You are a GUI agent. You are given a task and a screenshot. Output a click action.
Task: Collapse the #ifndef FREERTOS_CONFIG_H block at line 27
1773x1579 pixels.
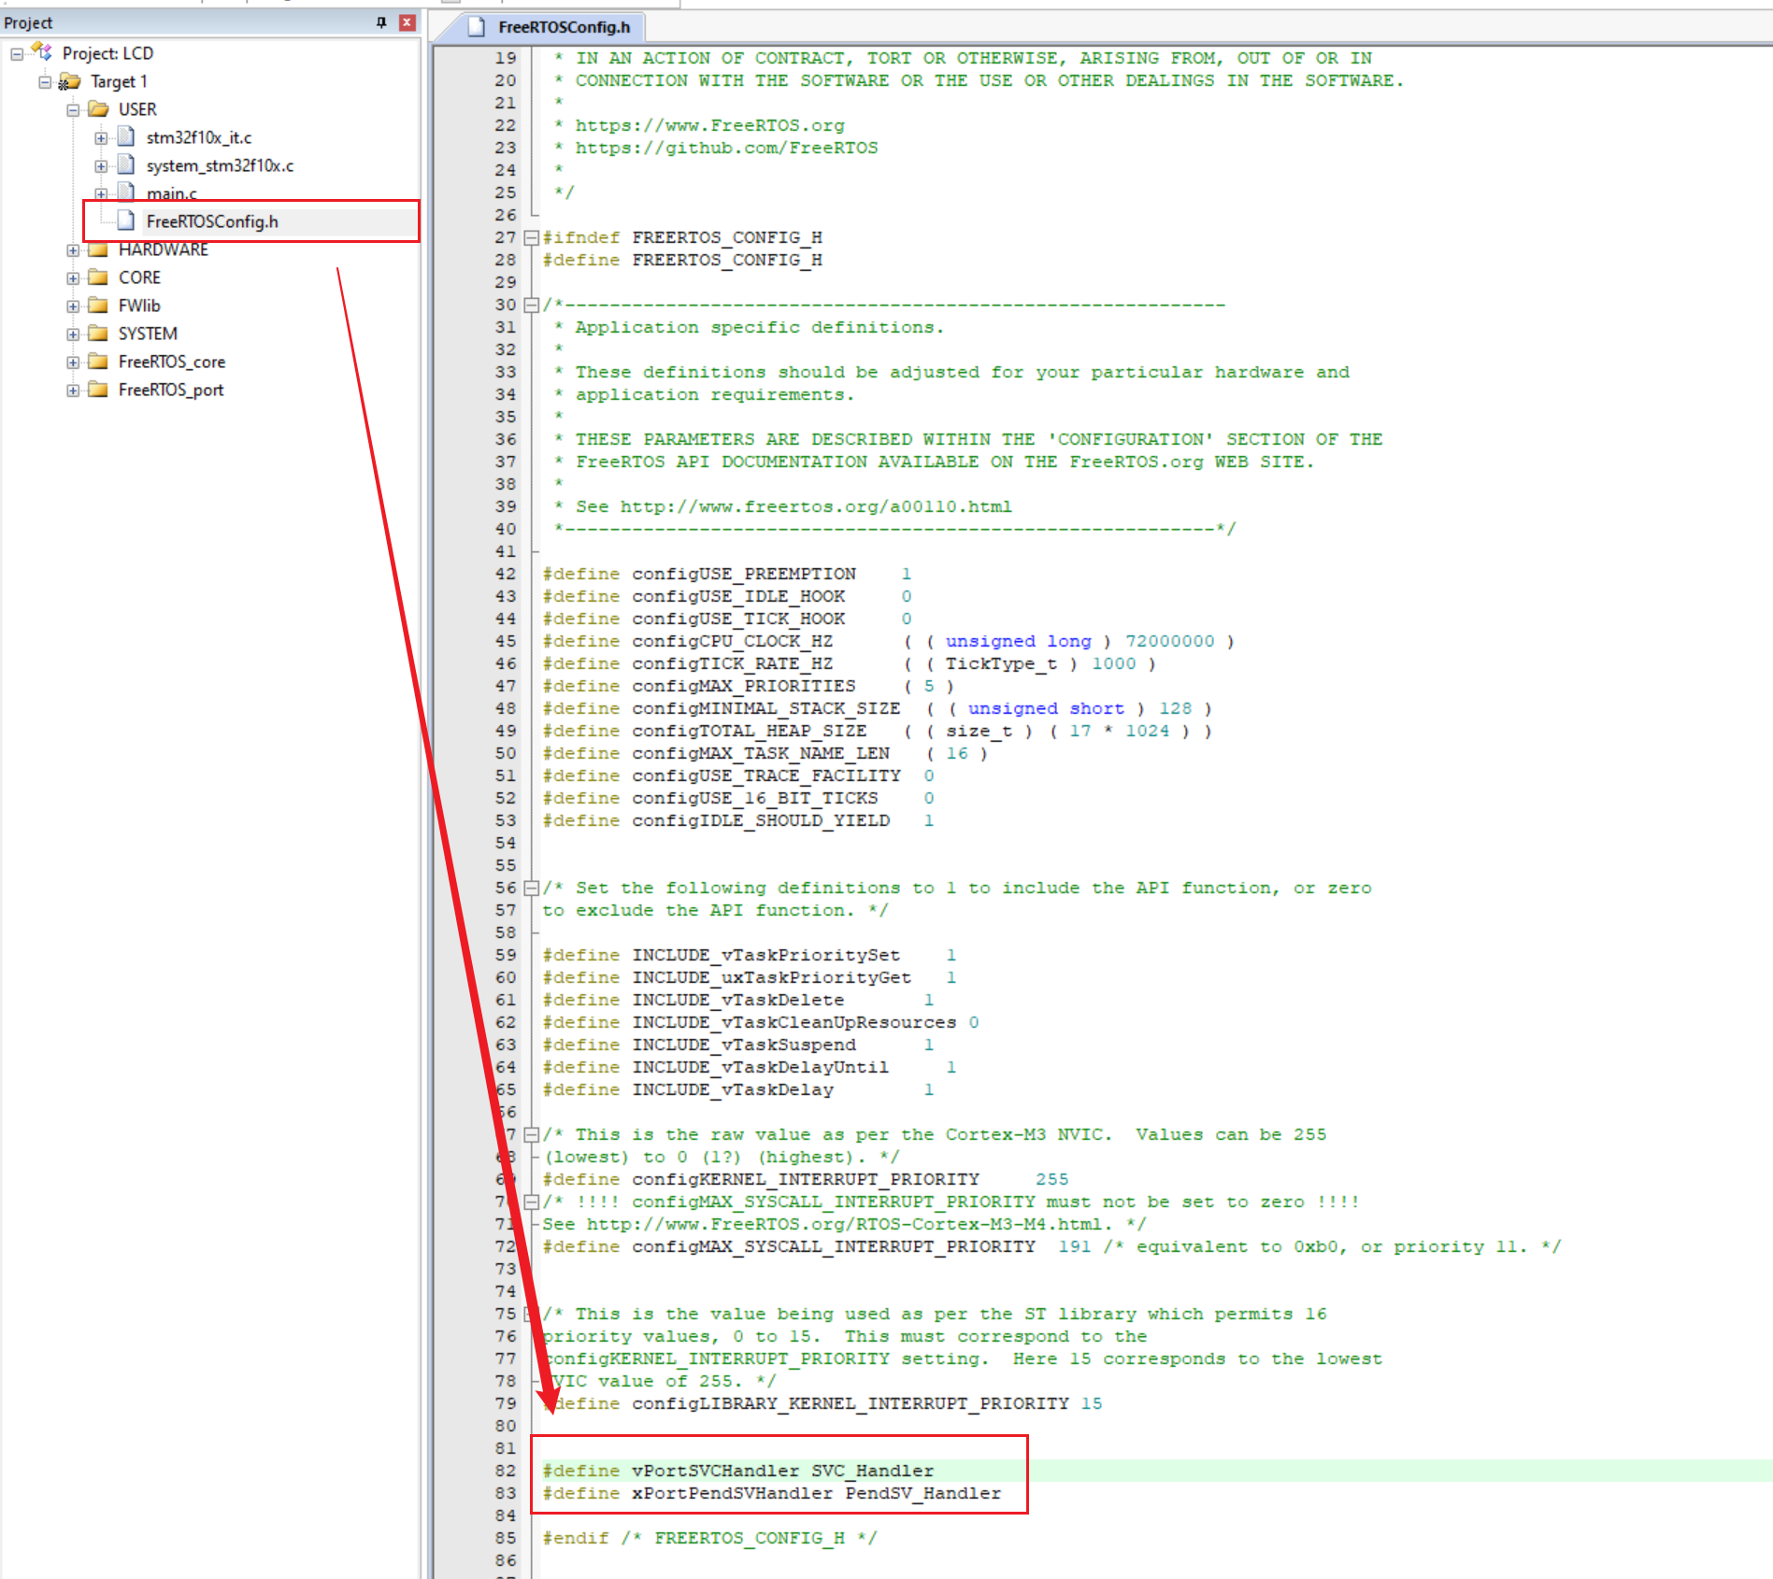pyautogui.click(x=531, y=237)
